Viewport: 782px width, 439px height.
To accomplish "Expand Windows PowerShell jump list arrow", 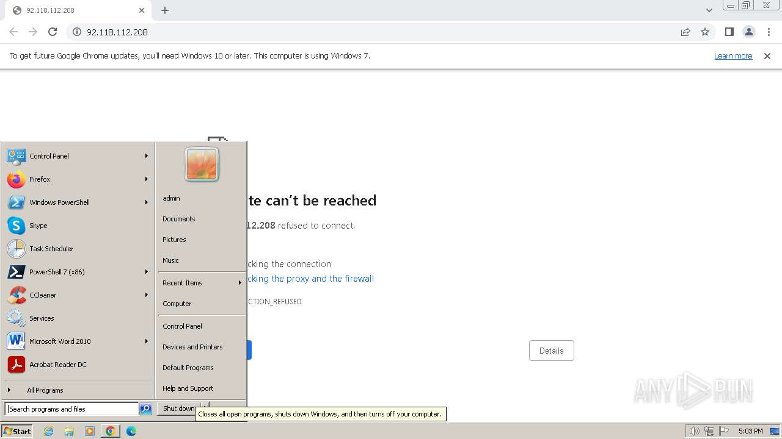I will (147, 202).
